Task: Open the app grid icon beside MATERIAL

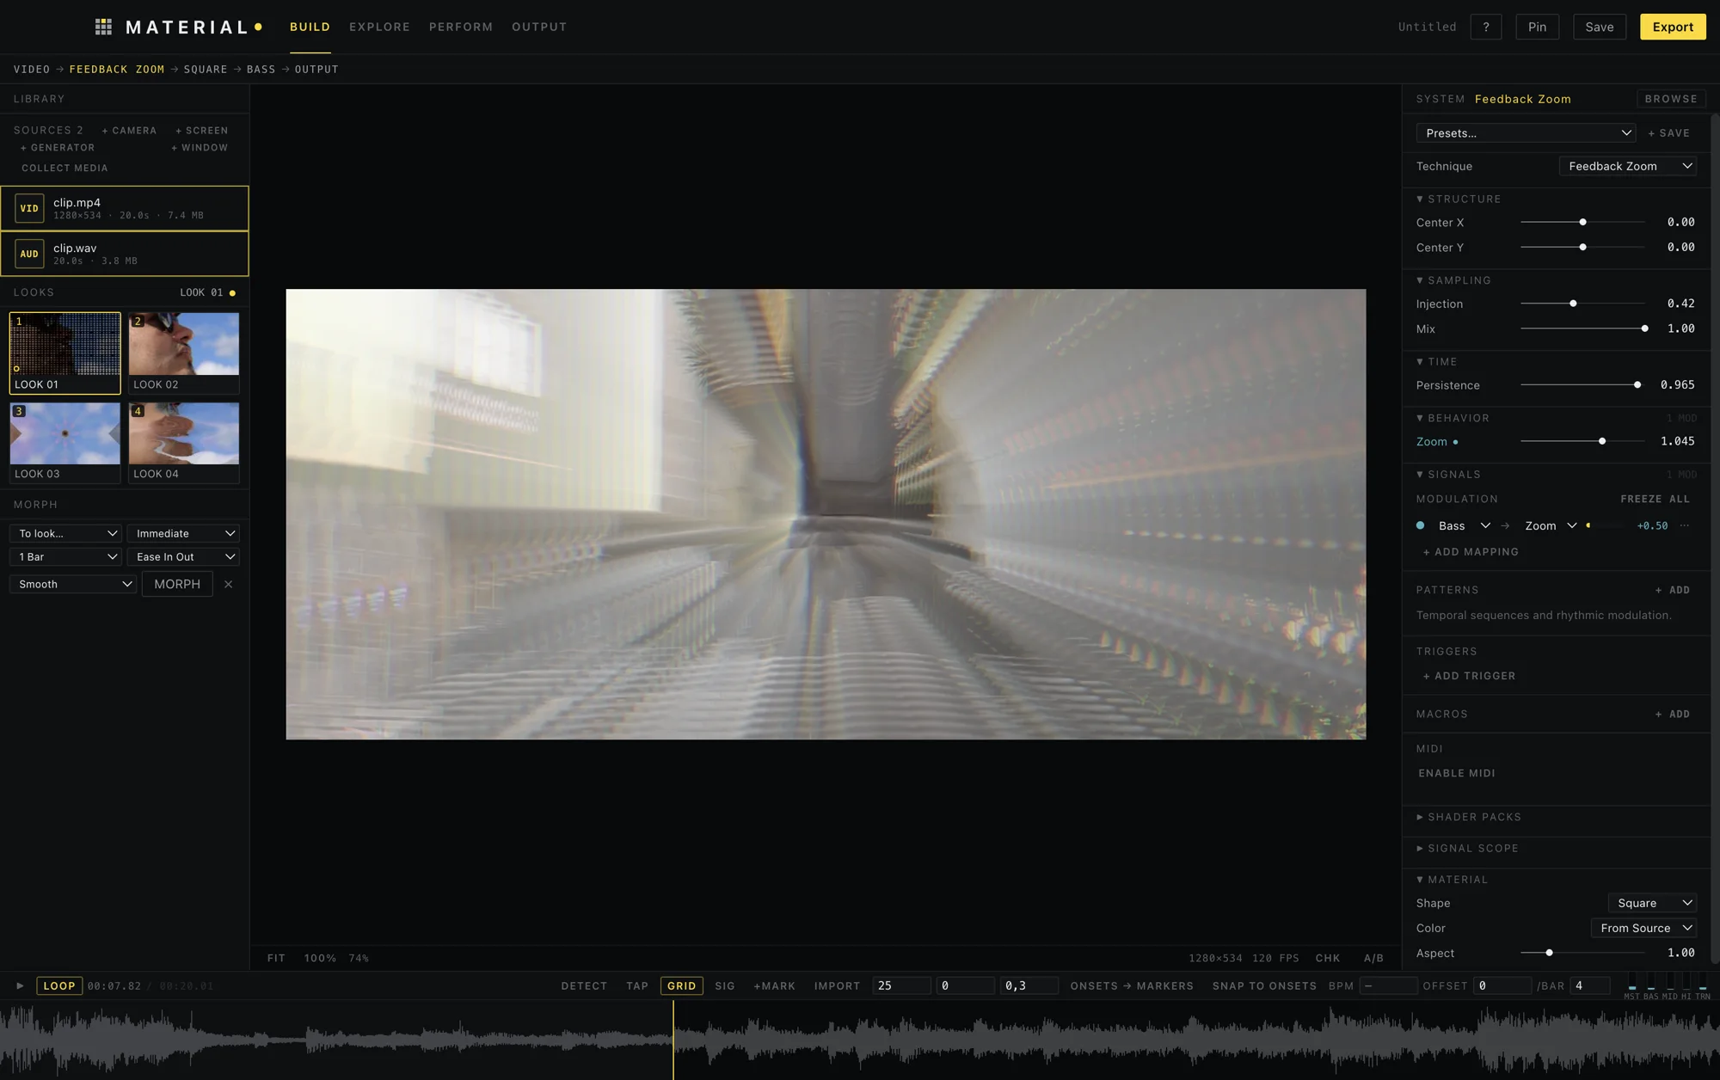Action: (103, 27)
